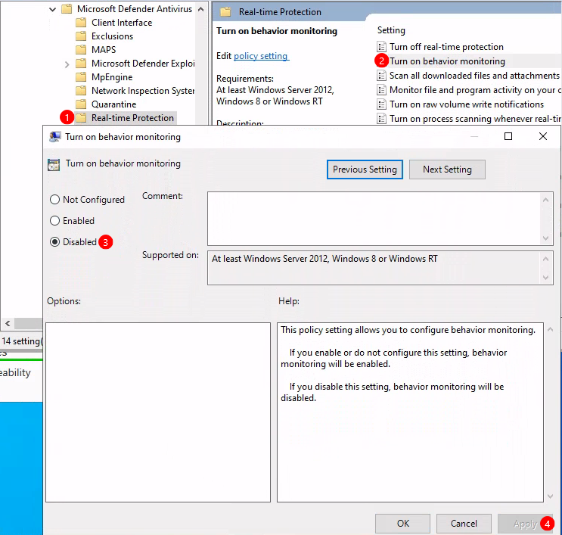Click the Next Setting button
This screenshot has width=562, height=535.
(x=447, y=170)
